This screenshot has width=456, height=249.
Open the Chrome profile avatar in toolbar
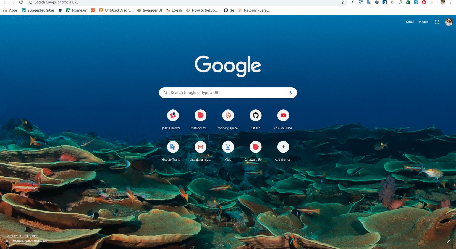coord(443,2)
